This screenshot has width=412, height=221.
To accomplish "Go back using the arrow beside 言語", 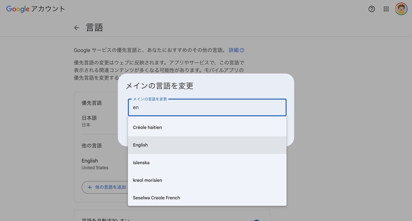I will [x=76, y=28].
